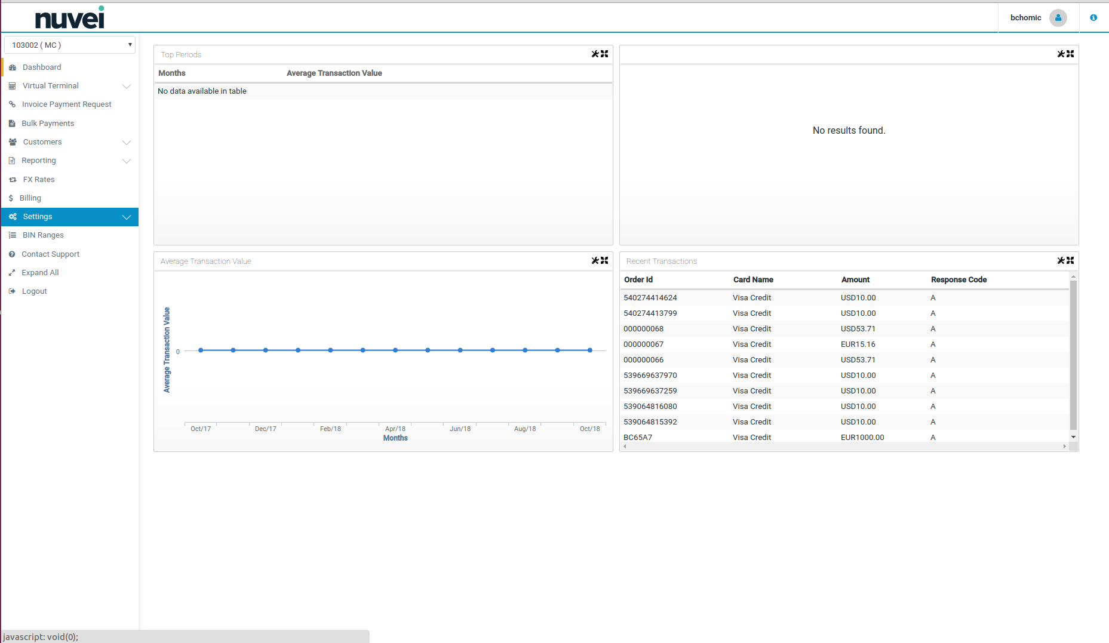Screen dimensions: 1109x643
Task: Click the Oct/18 data point on the chart
Action: 590,350
